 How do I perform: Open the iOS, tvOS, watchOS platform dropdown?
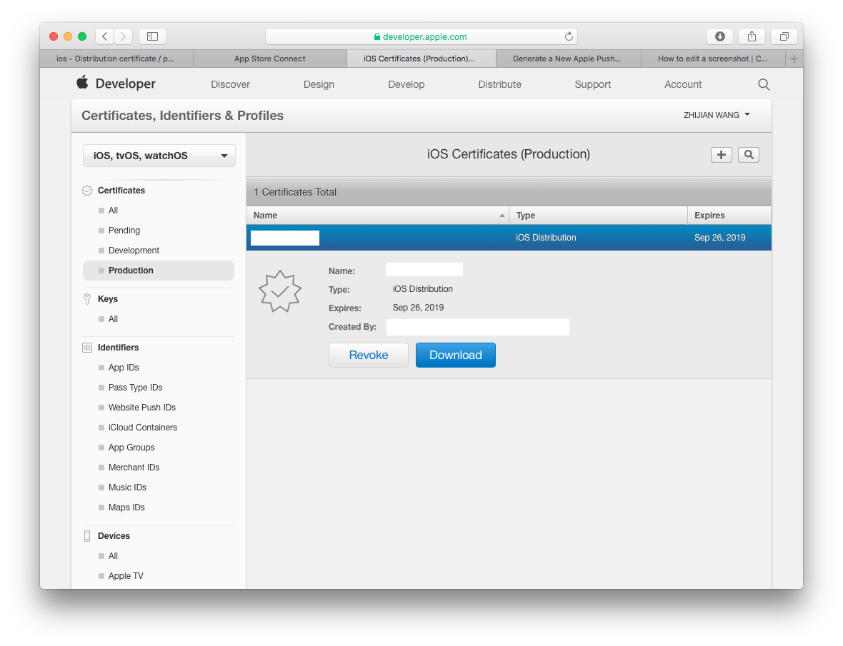pos(159,156)
